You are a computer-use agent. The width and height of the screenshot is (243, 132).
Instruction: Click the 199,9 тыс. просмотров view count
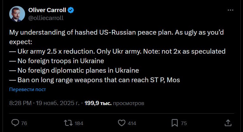114,103
